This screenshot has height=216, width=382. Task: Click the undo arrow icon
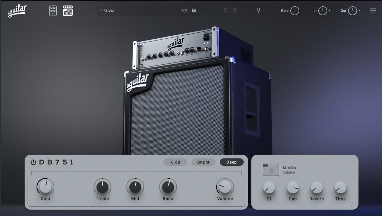point(225,10)
